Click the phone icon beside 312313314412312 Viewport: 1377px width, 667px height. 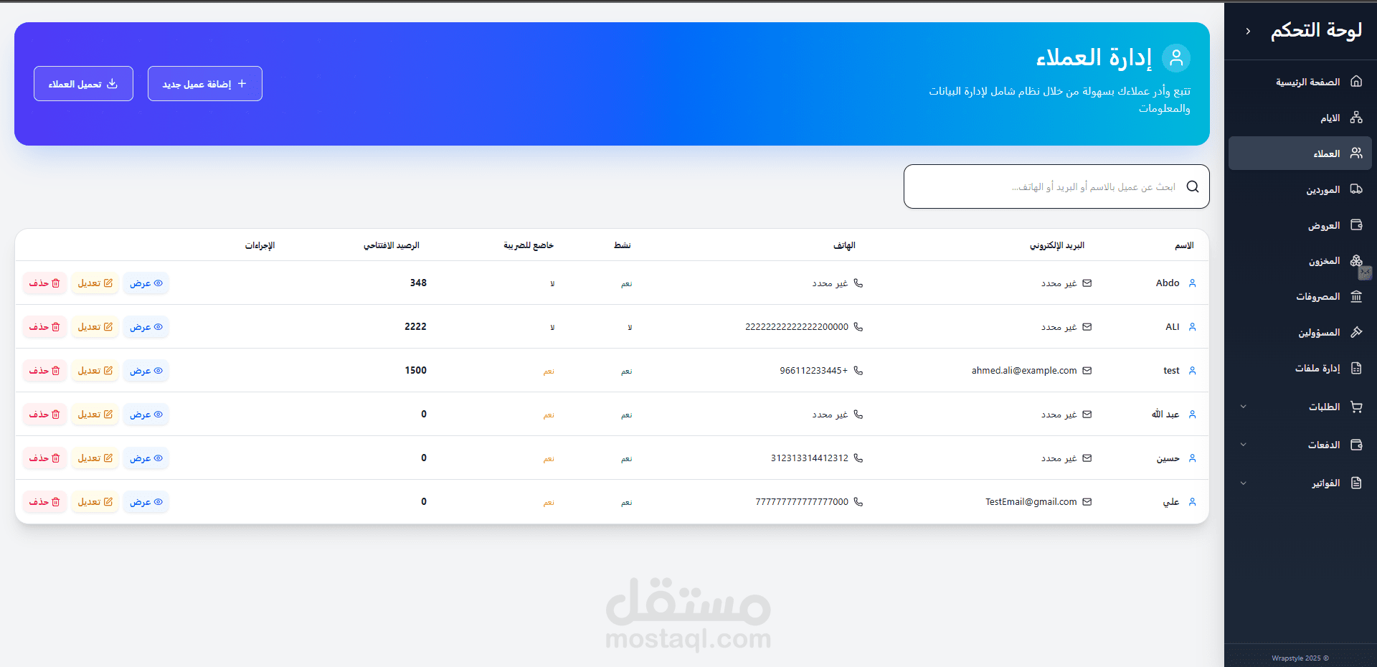(x=858, y=458)
